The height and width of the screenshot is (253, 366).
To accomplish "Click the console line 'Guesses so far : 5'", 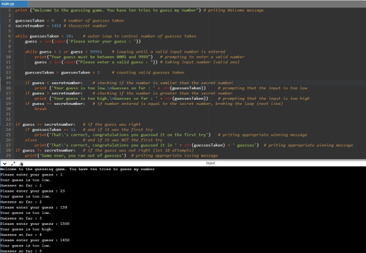I will 21,251.
